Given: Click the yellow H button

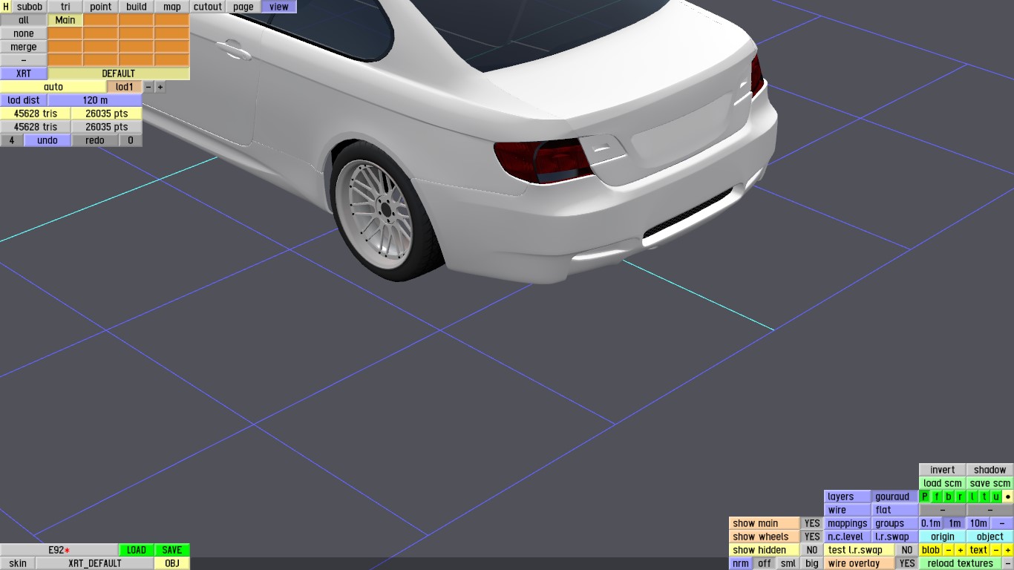Looking at the screenshot, I should click(6, 7).
